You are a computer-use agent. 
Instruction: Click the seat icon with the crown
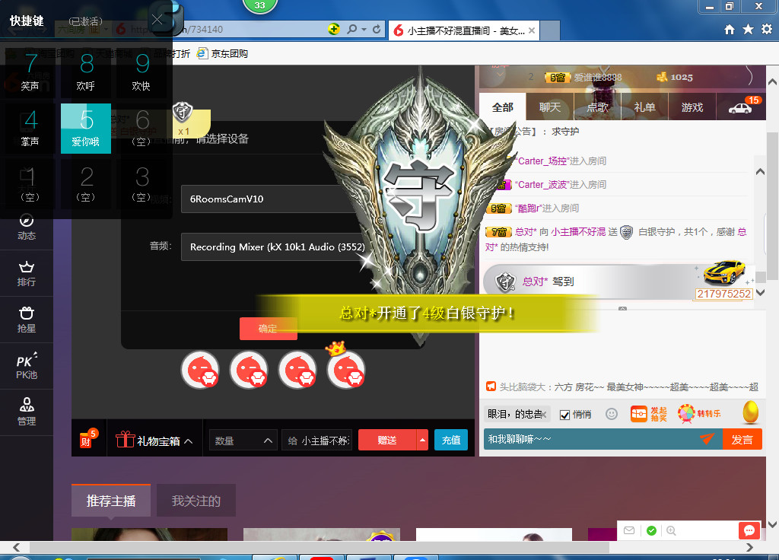(346, 369)
